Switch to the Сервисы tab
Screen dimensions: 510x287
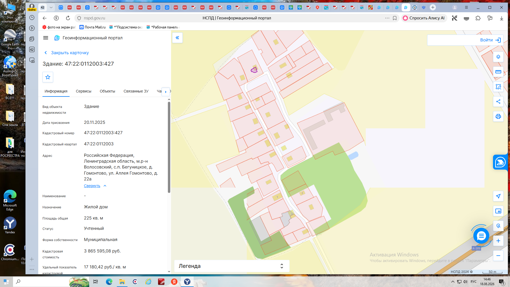[83, 91]
